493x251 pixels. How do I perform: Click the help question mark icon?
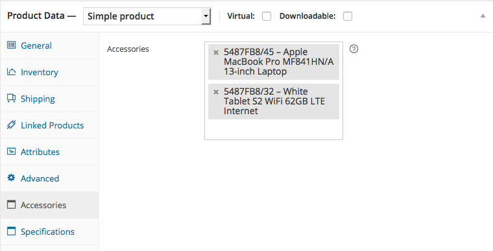click(x=354, y=49)
